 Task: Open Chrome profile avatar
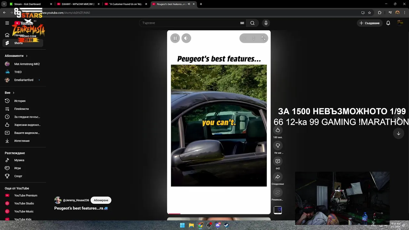397,13
